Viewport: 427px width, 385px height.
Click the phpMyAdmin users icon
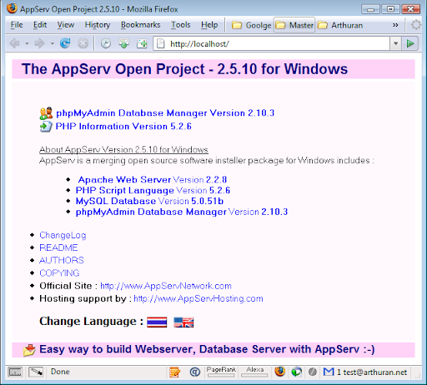coord(46,113)
